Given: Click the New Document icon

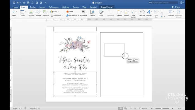Looking at the screenshot, I should click(x=33, y=2).
